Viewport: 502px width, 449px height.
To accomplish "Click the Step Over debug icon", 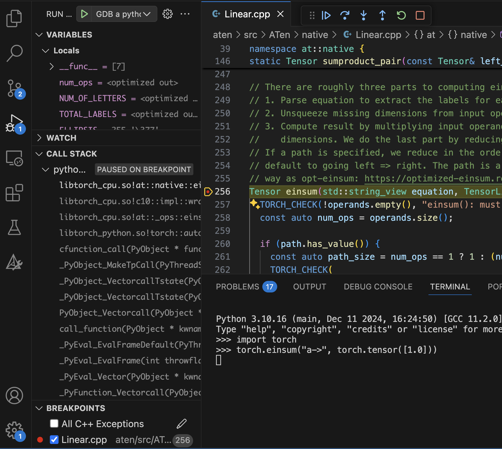I will [x=345, y=15].
